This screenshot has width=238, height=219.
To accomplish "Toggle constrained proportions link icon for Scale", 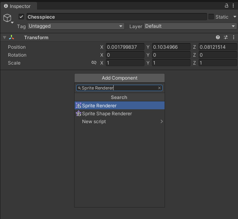I will click(94, 63).
